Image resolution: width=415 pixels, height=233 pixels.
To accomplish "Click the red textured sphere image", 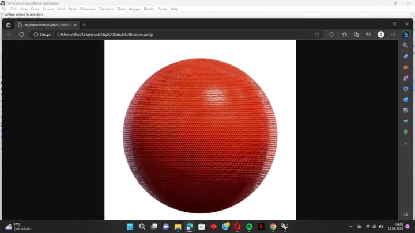I will click(200, 136).
